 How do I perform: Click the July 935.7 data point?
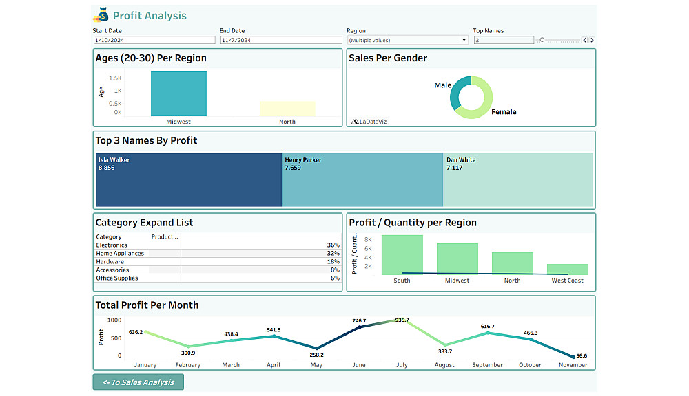[402, 320]
